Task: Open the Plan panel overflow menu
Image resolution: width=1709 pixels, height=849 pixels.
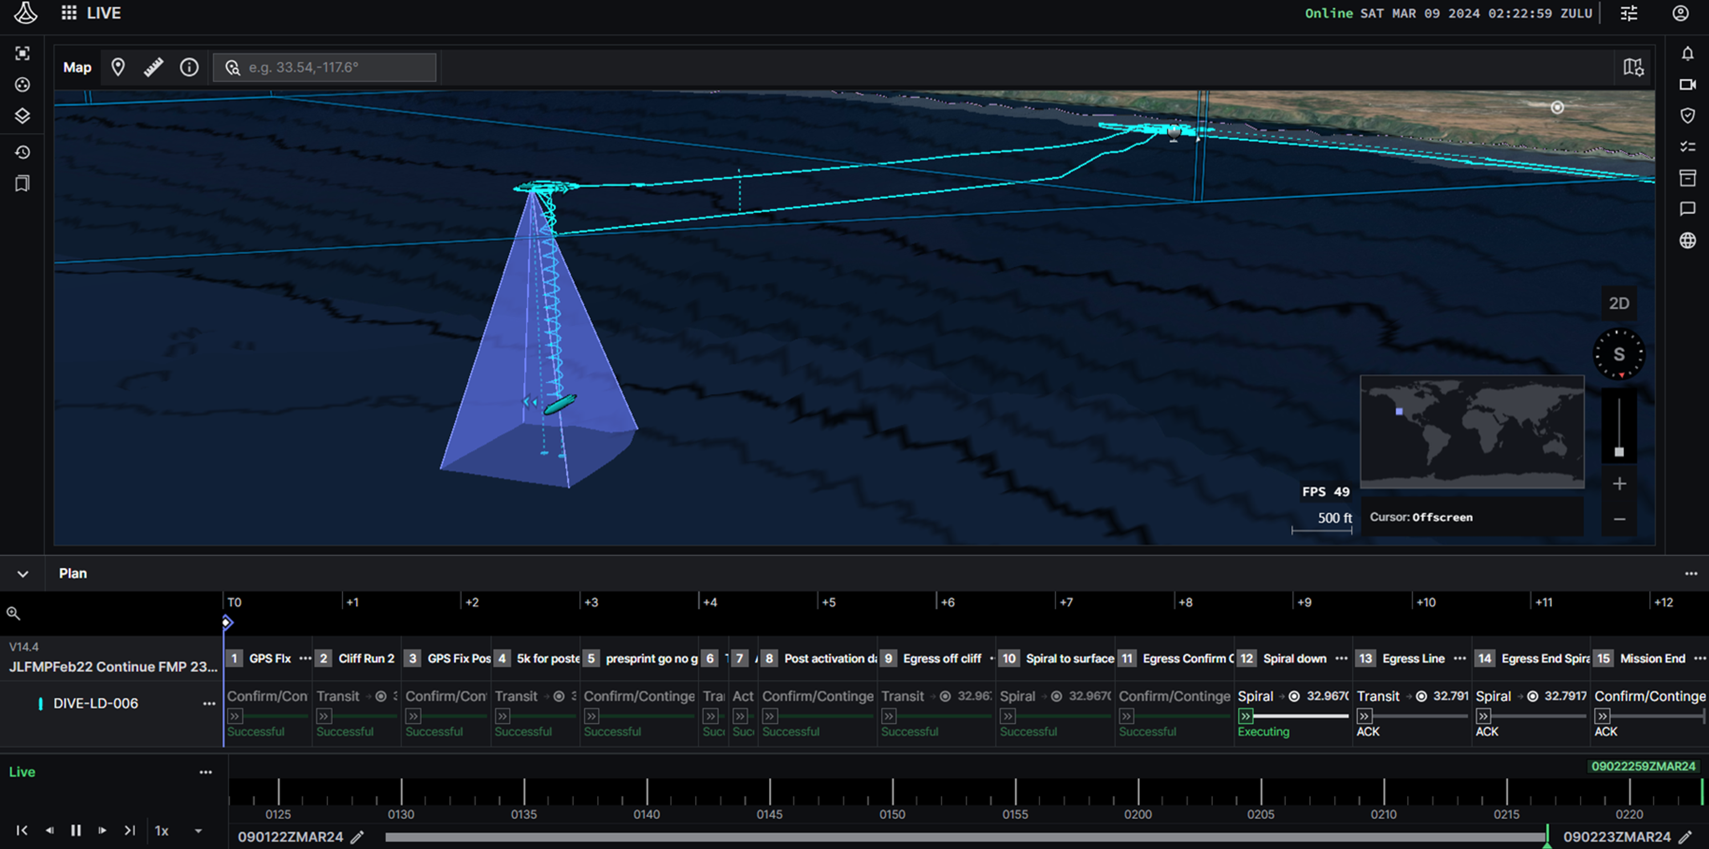Action: tap(1690, 573)
